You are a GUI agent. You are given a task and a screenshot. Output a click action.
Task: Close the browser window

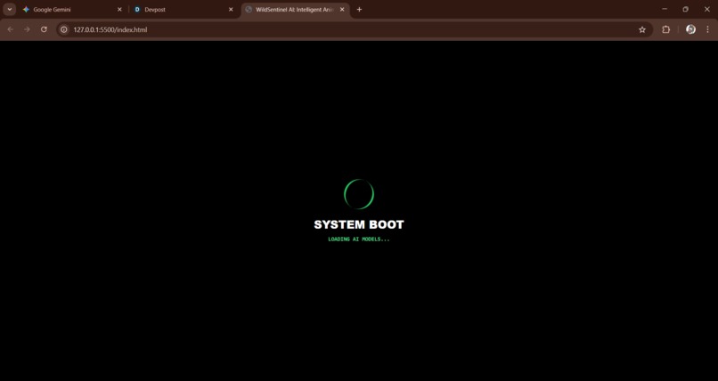click(706, 9)
